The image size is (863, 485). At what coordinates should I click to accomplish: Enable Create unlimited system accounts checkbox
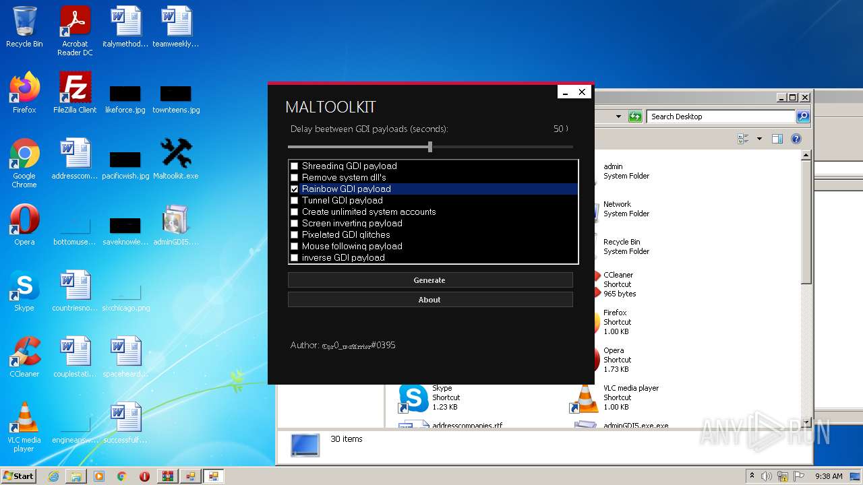(294, 212)
